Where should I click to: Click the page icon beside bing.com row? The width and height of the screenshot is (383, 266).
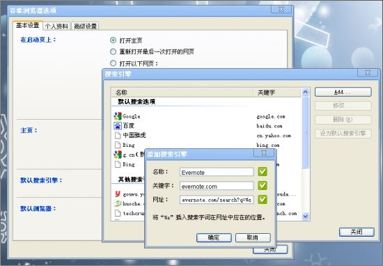pyautogui.click(x=118, y=145)
